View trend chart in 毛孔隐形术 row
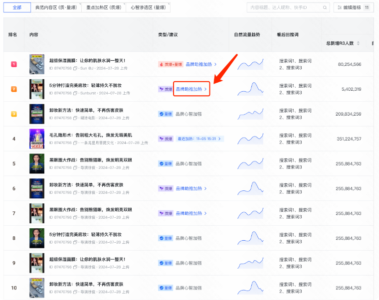Screen dimensions: 379x300 [250, 139]
